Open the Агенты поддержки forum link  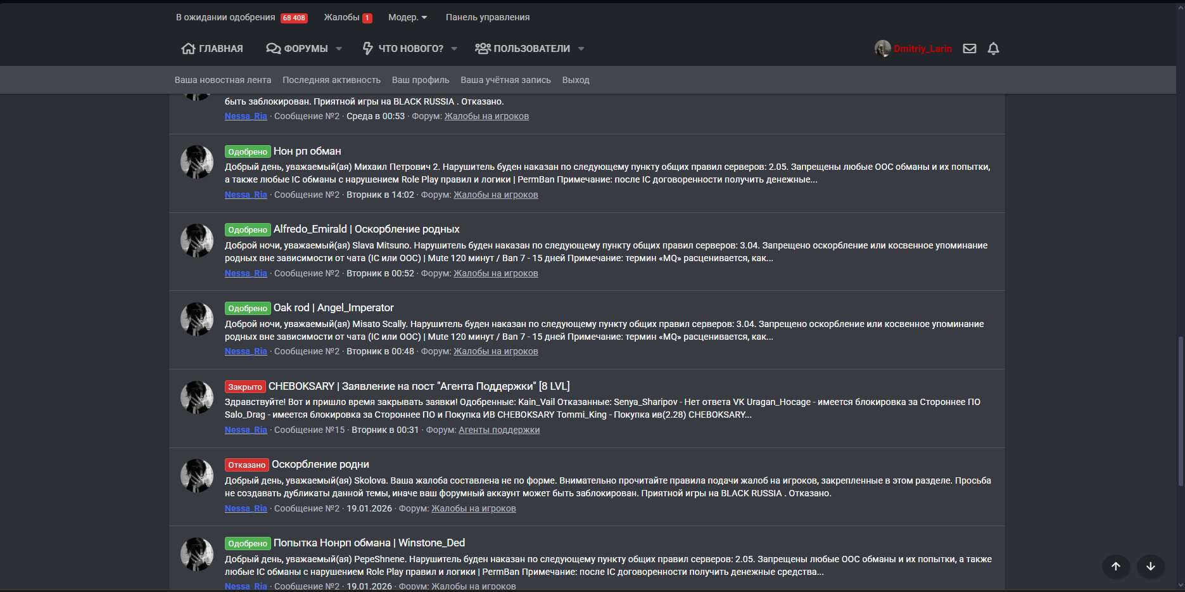(499, 430)
